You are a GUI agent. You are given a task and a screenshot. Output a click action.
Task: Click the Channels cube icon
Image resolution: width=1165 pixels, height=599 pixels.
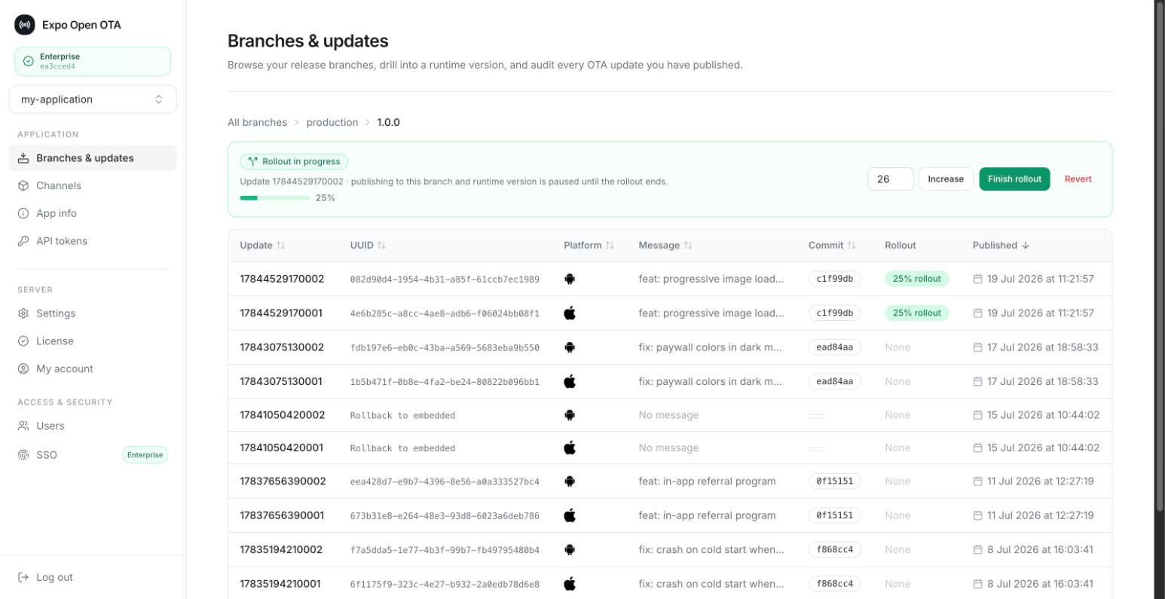tap(23, 185)
